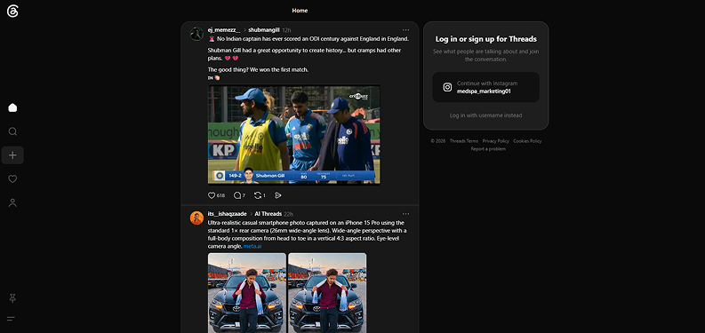Open options menu for its__ishaqzaade post
The image size is (705, 333).
pos(406,214)
